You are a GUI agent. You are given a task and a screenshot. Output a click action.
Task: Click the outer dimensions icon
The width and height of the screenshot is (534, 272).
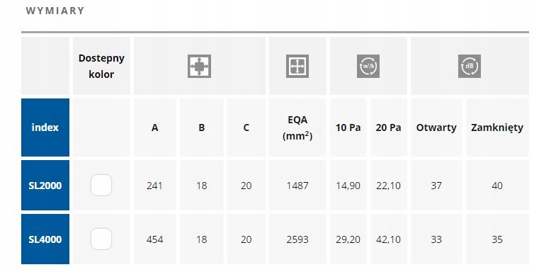click(x=199, y=66)
